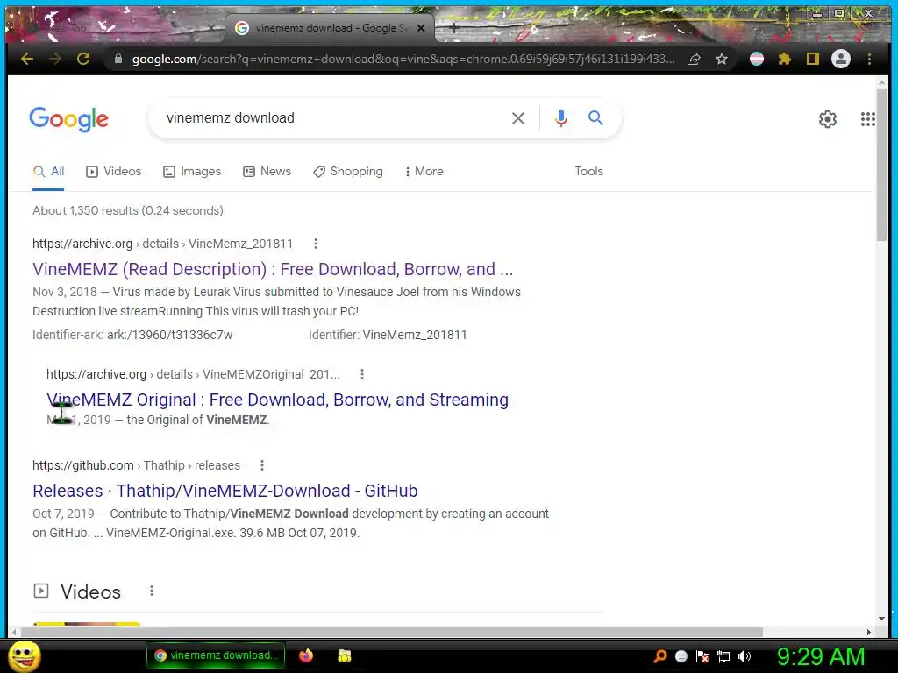This screenshot has height=673, width=898.
Task: Click the Videos section heading
Action: (x=90, y=592)
